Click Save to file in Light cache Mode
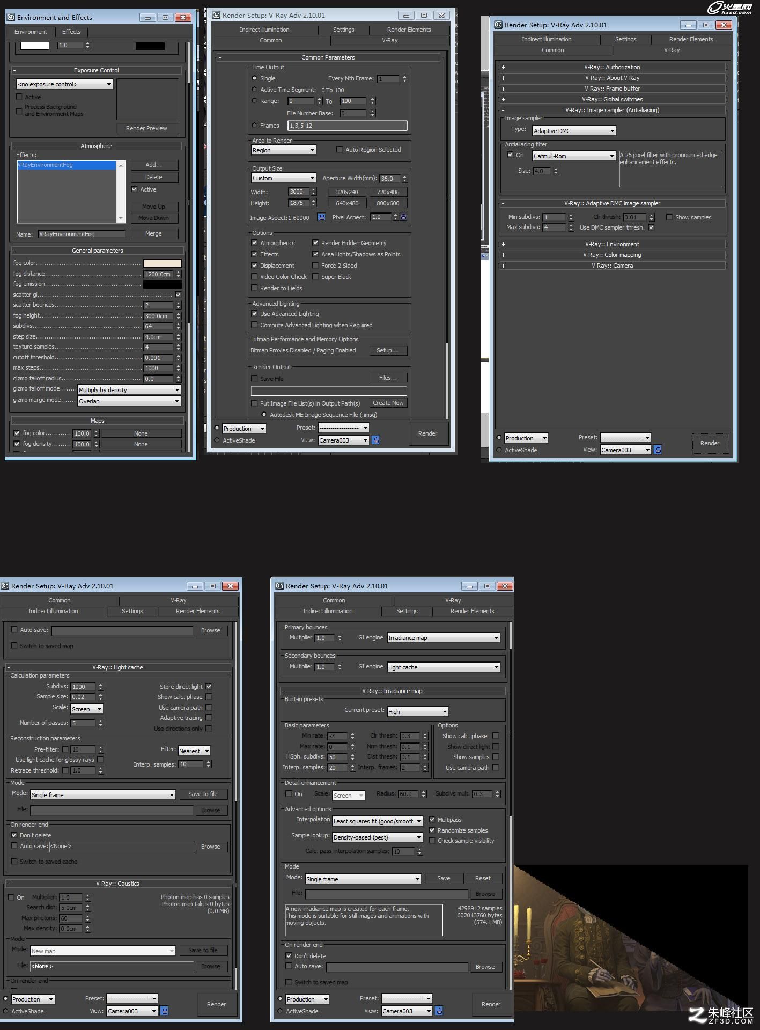760x1030 pixels. [x=203, y=794]
